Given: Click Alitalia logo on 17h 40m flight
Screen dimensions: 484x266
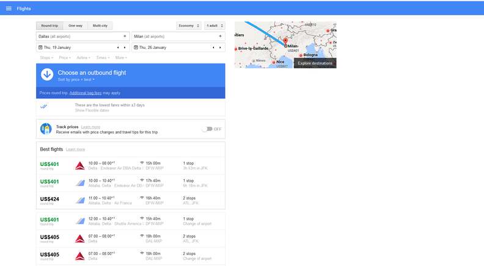Looking at the screenshot, I should coord(80,183).
